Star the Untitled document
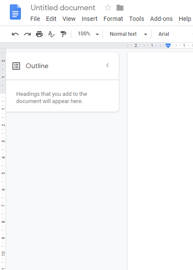Image resolution: width=193 pixels, height=270 pixels. coord(108,8)
